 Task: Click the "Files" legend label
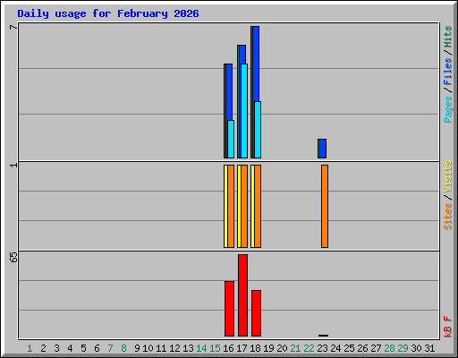[x=448, y=71]
